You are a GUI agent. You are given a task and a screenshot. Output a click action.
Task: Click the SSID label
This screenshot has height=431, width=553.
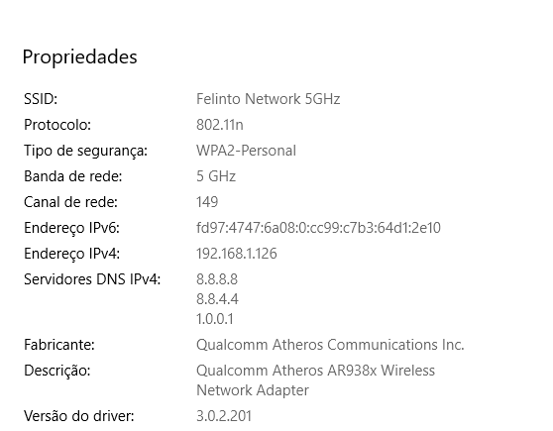coord(41,99)
